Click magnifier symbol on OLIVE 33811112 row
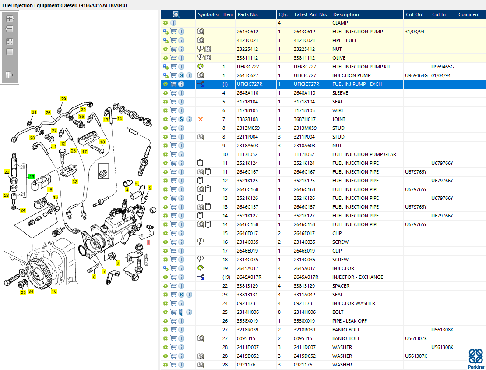This screenshot has width=486, height=370. coord(208,58)
